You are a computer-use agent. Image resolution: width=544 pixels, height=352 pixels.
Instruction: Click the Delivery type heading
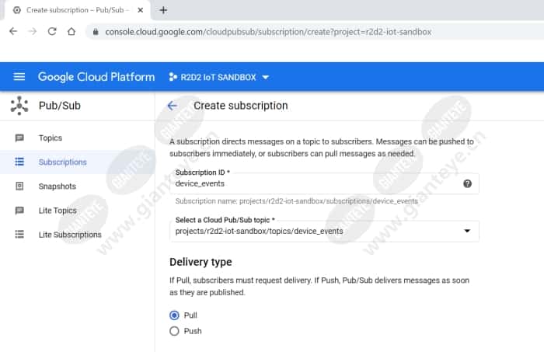tap(201, 262)
